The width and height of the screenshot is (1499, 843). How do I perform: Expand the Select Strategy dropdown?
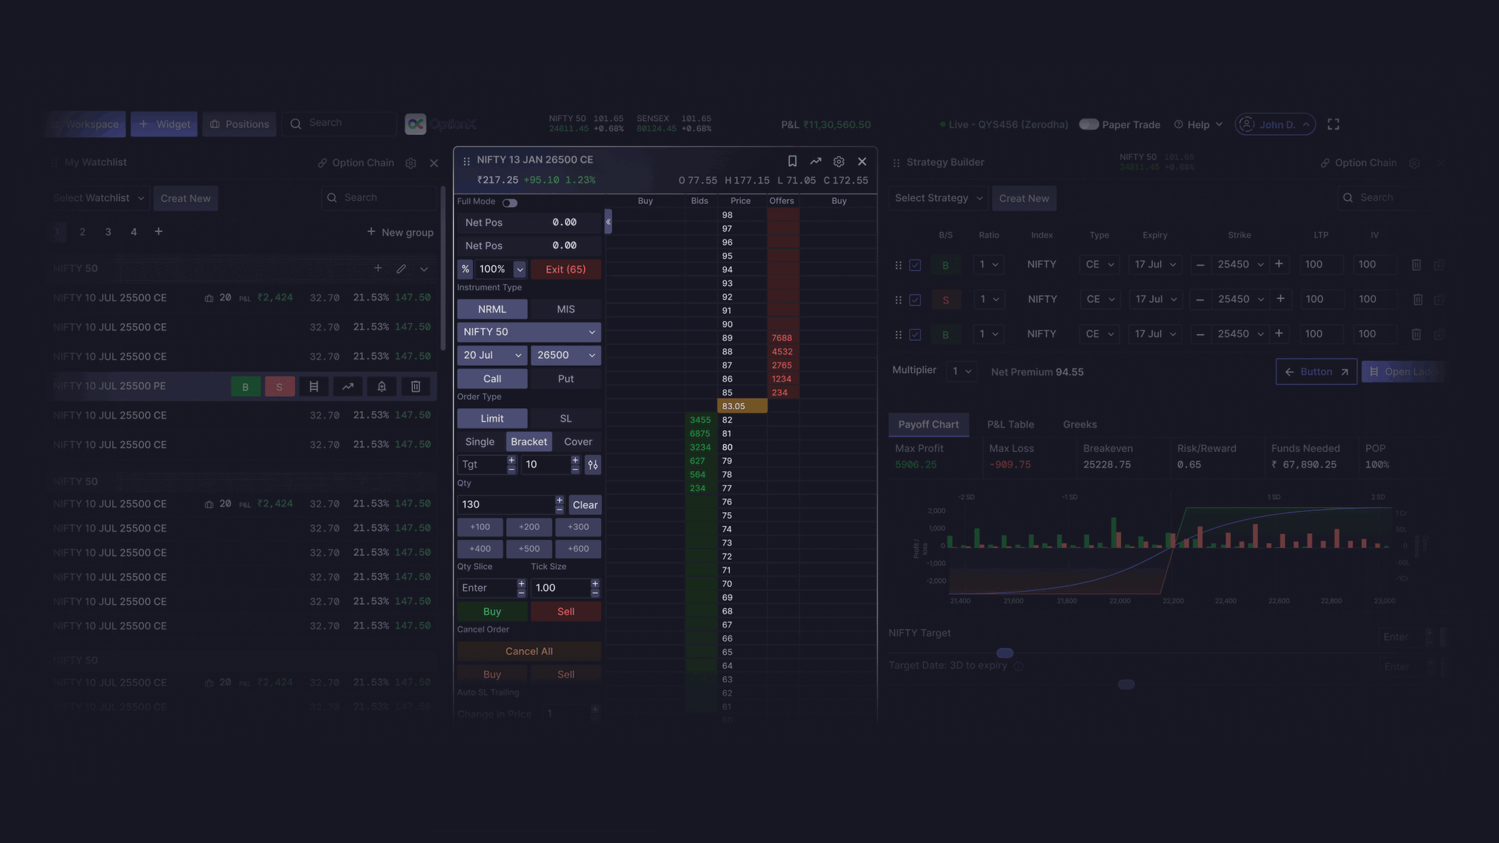[x=937, y=197]
